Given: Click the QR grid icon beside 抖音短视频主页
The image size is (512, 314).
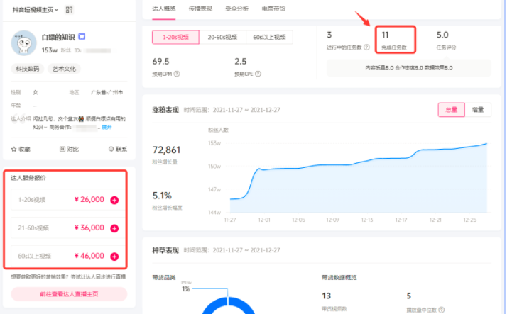Looking at the screenshot, I should pyautogui.click(x=69, y=10).
